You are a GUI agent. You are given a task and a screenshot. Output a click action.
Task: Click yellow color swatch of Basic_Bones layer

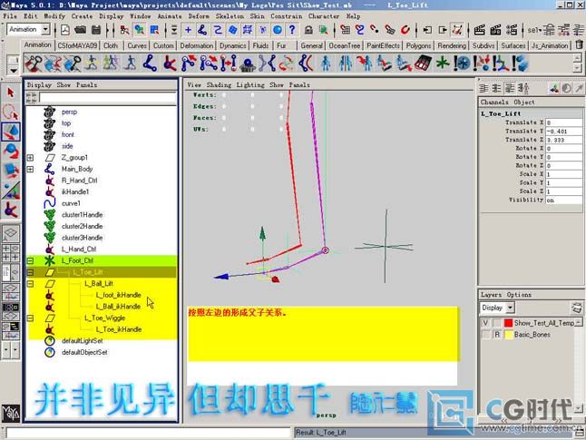pyautogui.click(x=508, y=334)
